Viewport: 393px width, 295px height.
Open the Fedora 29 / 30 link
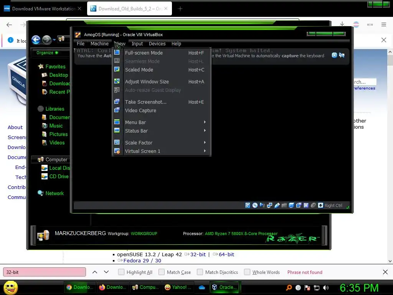pyautogui.click(x=142, y=260)
